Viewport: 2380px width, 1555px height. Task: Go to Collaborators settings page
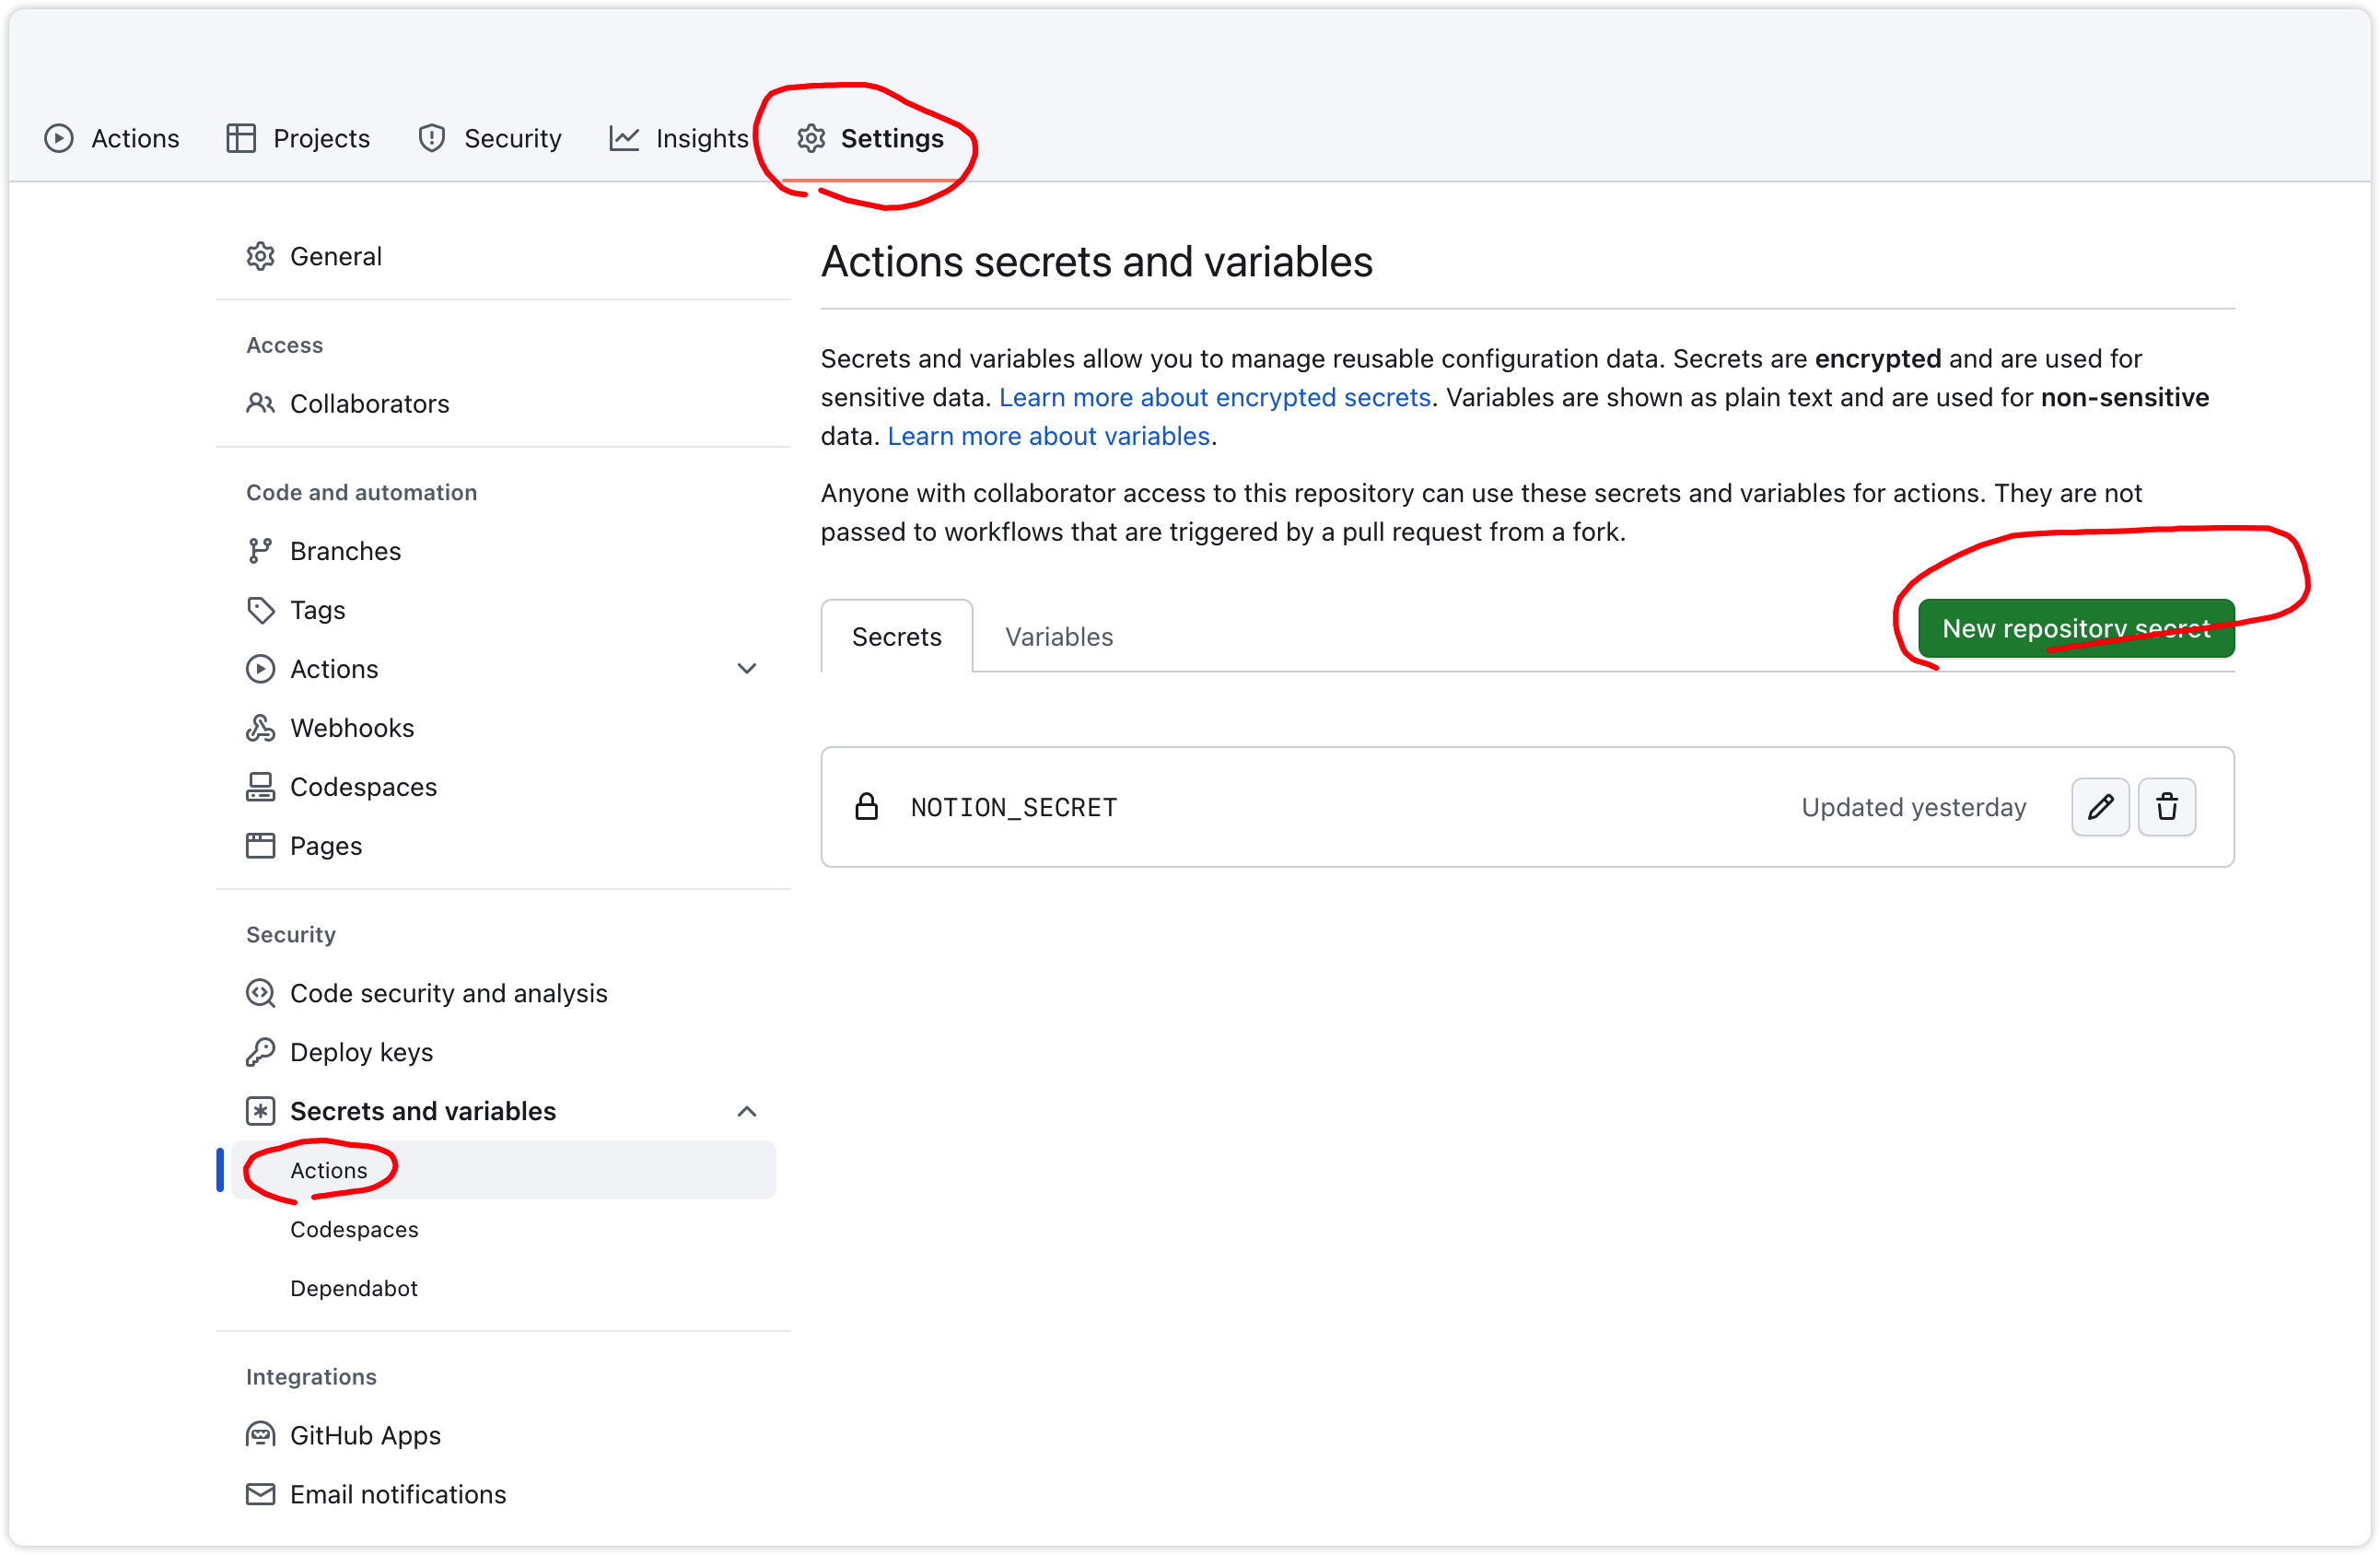tap(369, 404)
